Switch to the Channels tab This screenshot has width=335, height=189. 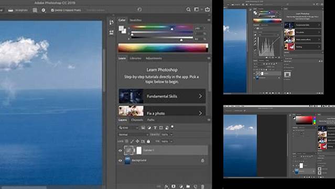[137, 120]
